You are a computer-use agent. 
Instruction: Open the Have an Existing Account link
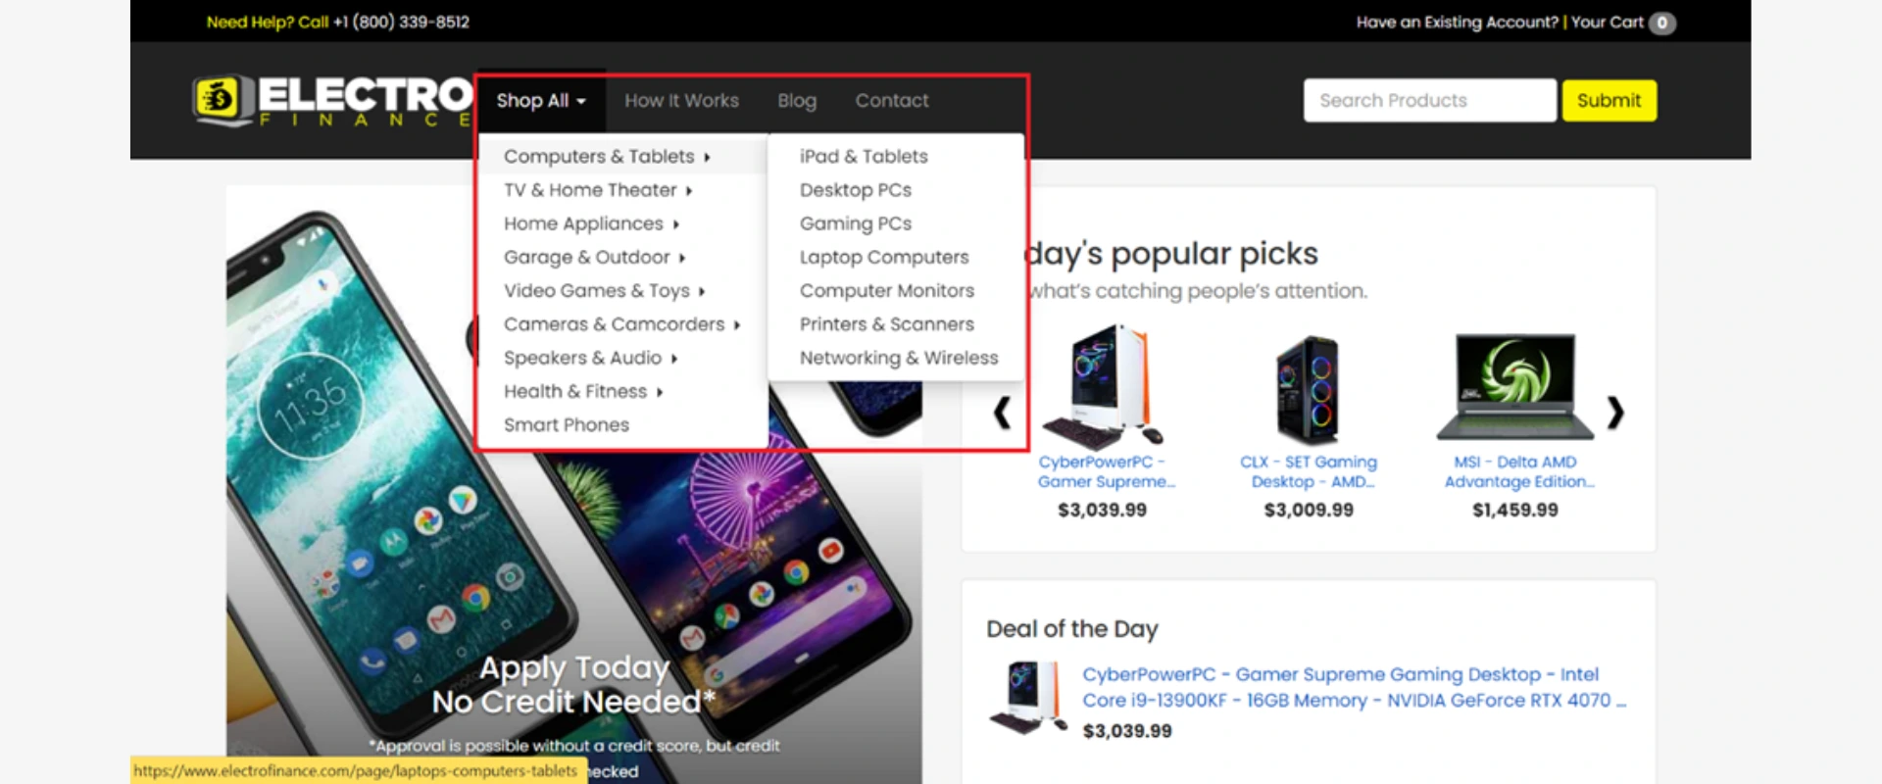click(x=1457, y=23)
